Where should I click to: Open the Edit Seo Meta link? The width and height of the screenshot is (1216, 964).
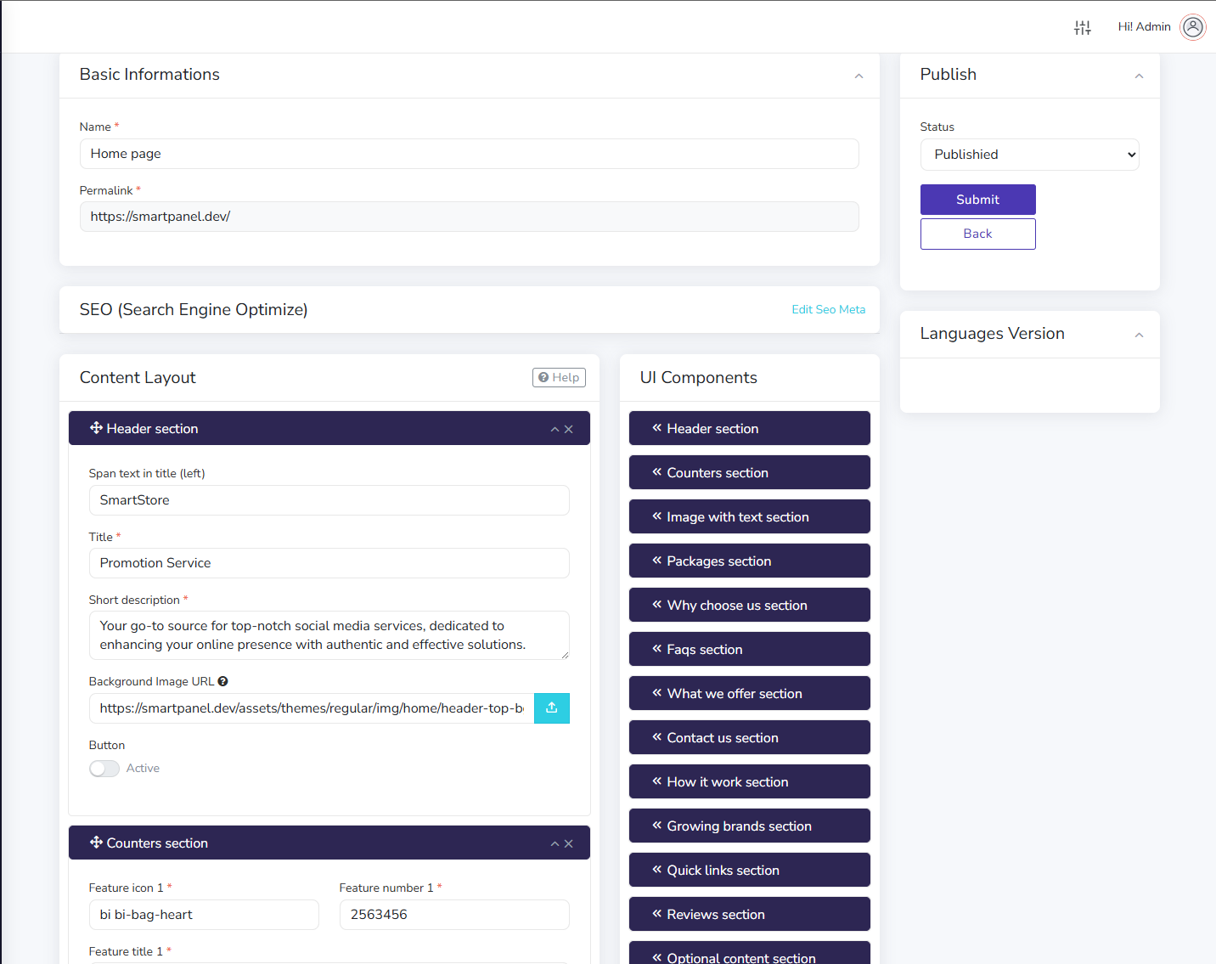pyautogui.click(x=828, y=309)
